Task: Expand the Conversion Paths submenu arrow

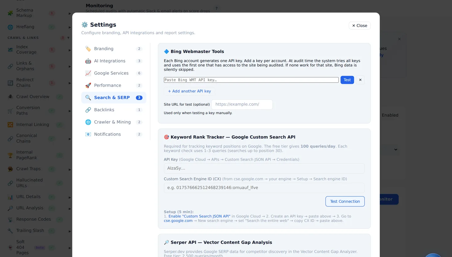Action: click(70, 111)
